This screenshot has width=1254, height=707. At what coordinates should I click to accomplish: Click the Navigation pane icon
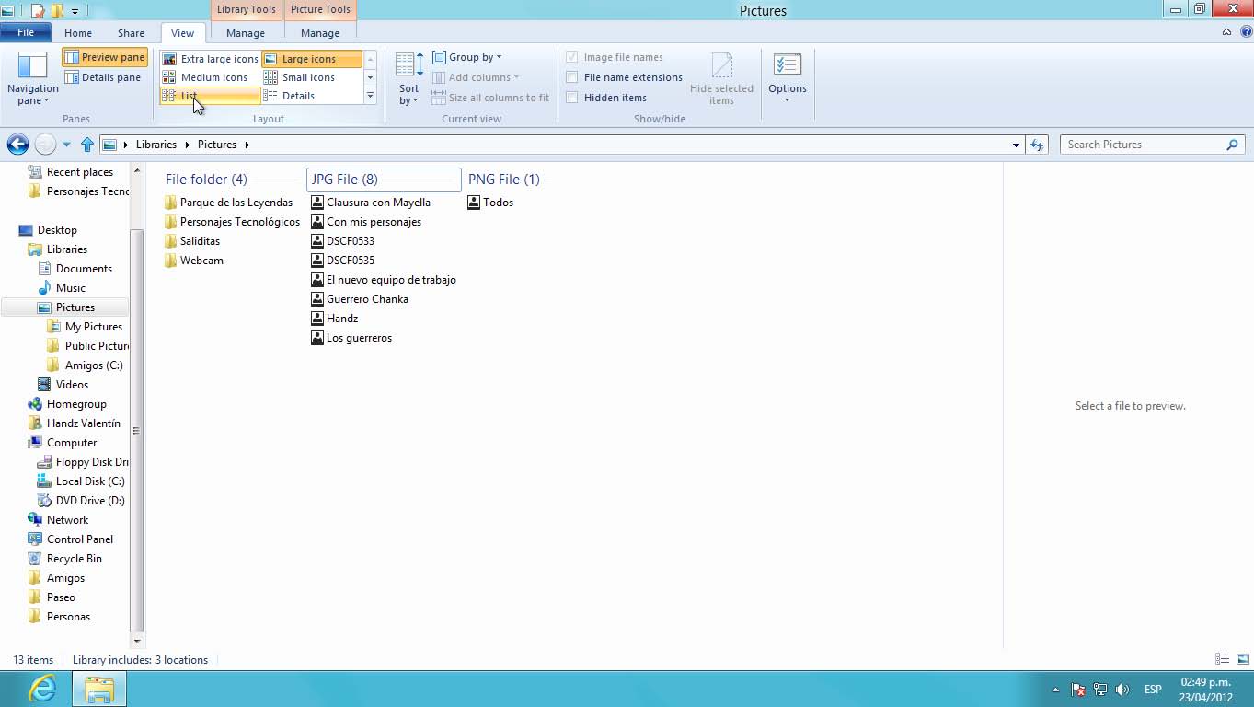click(x=32, y=66)
